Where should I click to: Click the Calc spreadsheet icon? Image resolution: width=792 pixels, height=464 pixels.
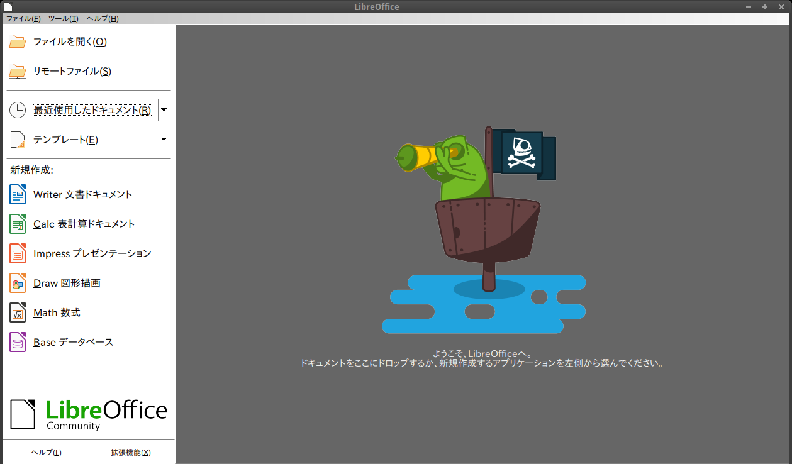(x=18, y=224)
